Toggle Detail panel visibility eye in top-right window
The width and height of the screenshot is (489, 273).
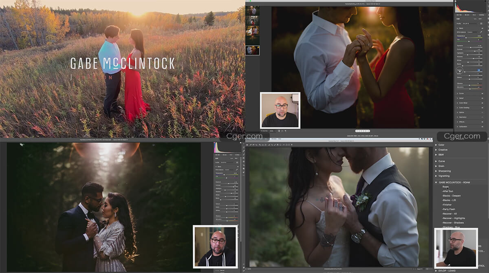(x=482, y=98)
